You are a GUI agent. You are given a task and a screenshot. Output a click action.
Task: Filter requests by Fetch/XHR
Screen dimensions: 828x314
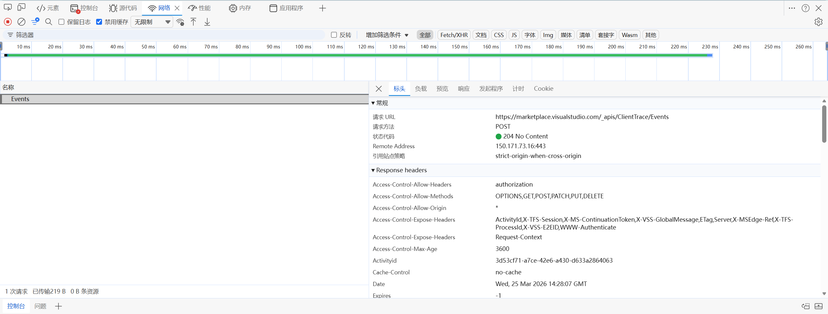(x=454, y=35)
